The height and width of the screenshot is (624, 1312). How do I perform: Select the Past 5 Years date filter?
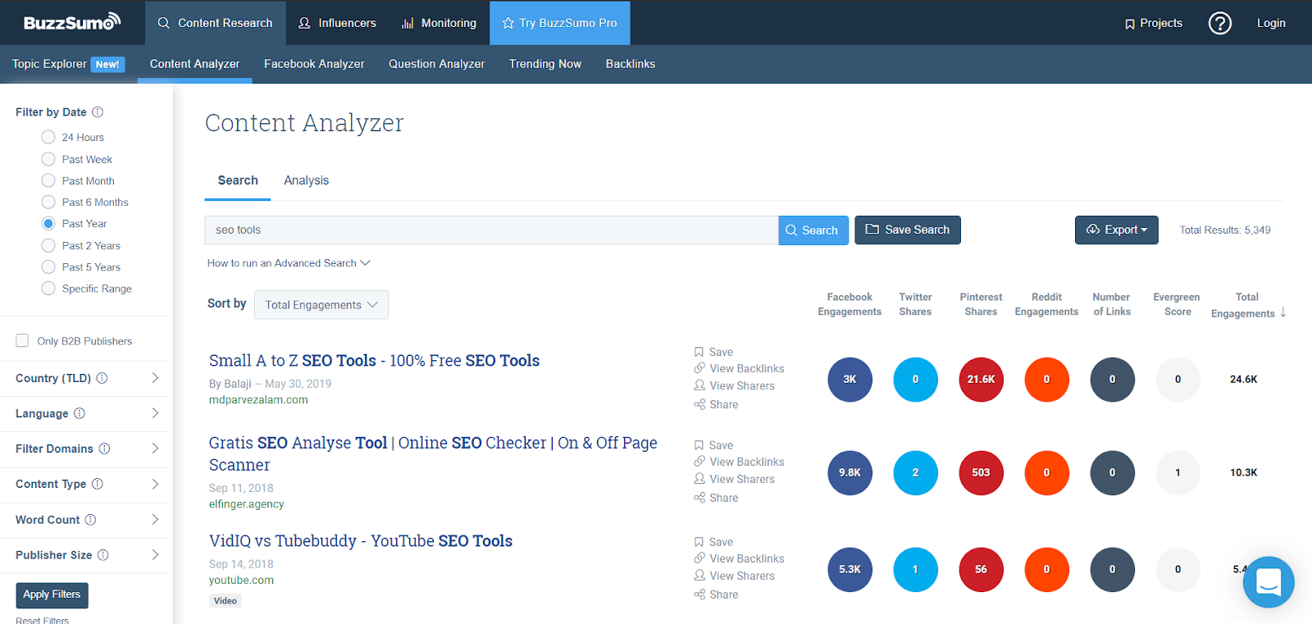[x=48, y=266]
